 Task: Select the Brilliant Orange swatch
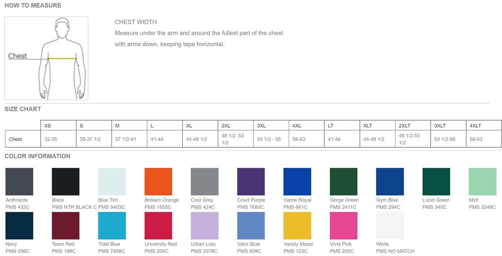pos(158,181)
